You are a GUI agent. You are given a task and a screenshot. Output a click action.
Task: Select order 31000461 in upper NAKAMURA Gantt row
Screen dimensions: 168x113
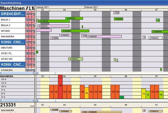pos(66,35)
